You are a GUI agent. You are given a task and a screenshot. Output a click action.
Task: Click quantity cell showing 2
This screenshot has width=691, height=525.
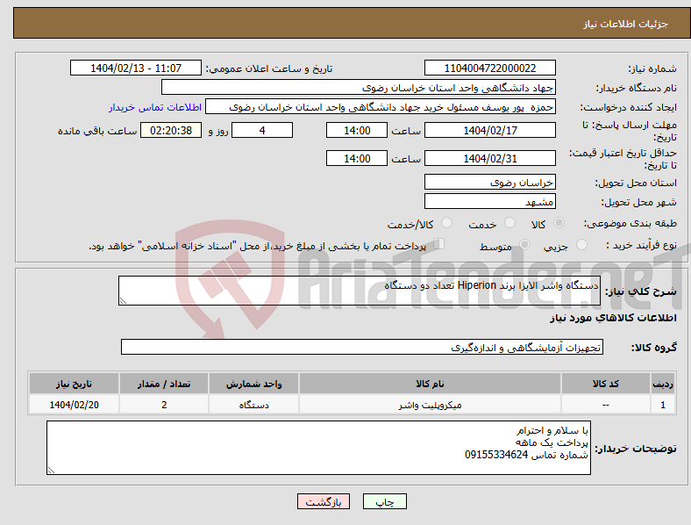(164, 405)
